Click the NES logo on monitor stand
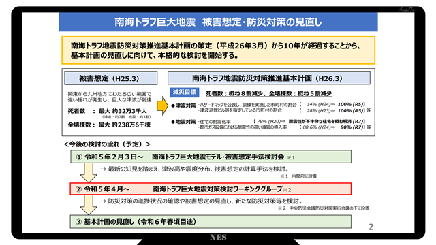The image size is (436, 245). (218, 238)
